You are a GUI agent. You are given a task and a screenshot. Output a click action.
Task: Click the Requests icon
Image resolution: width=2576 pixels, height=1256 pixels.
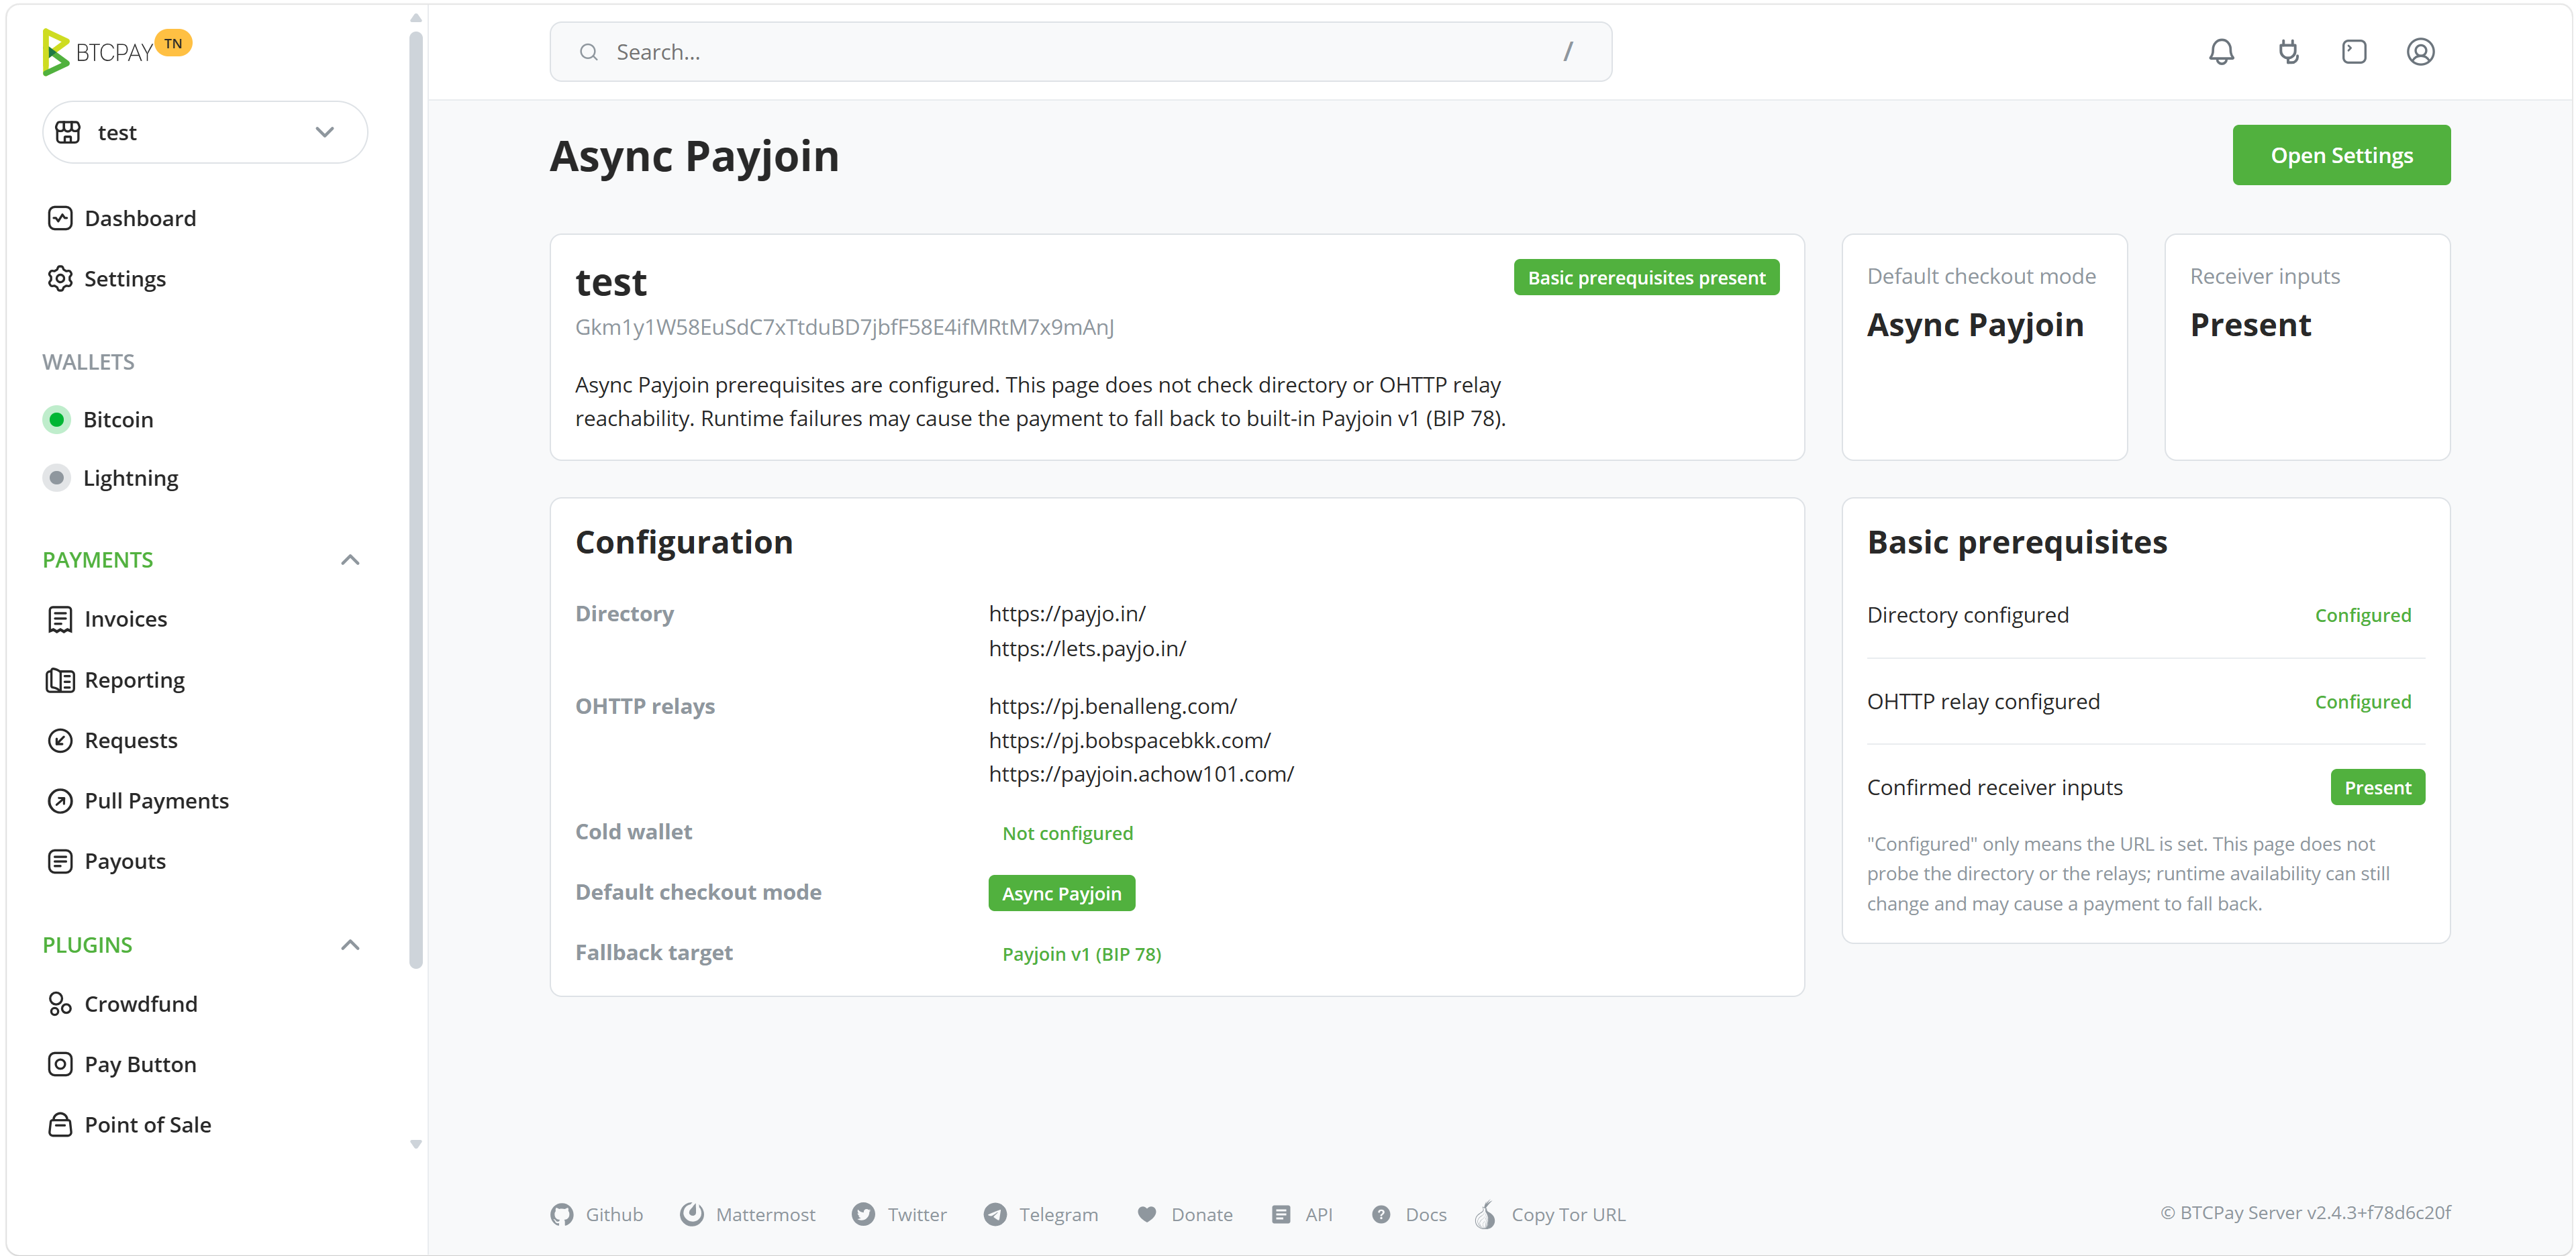click(60, 740)
